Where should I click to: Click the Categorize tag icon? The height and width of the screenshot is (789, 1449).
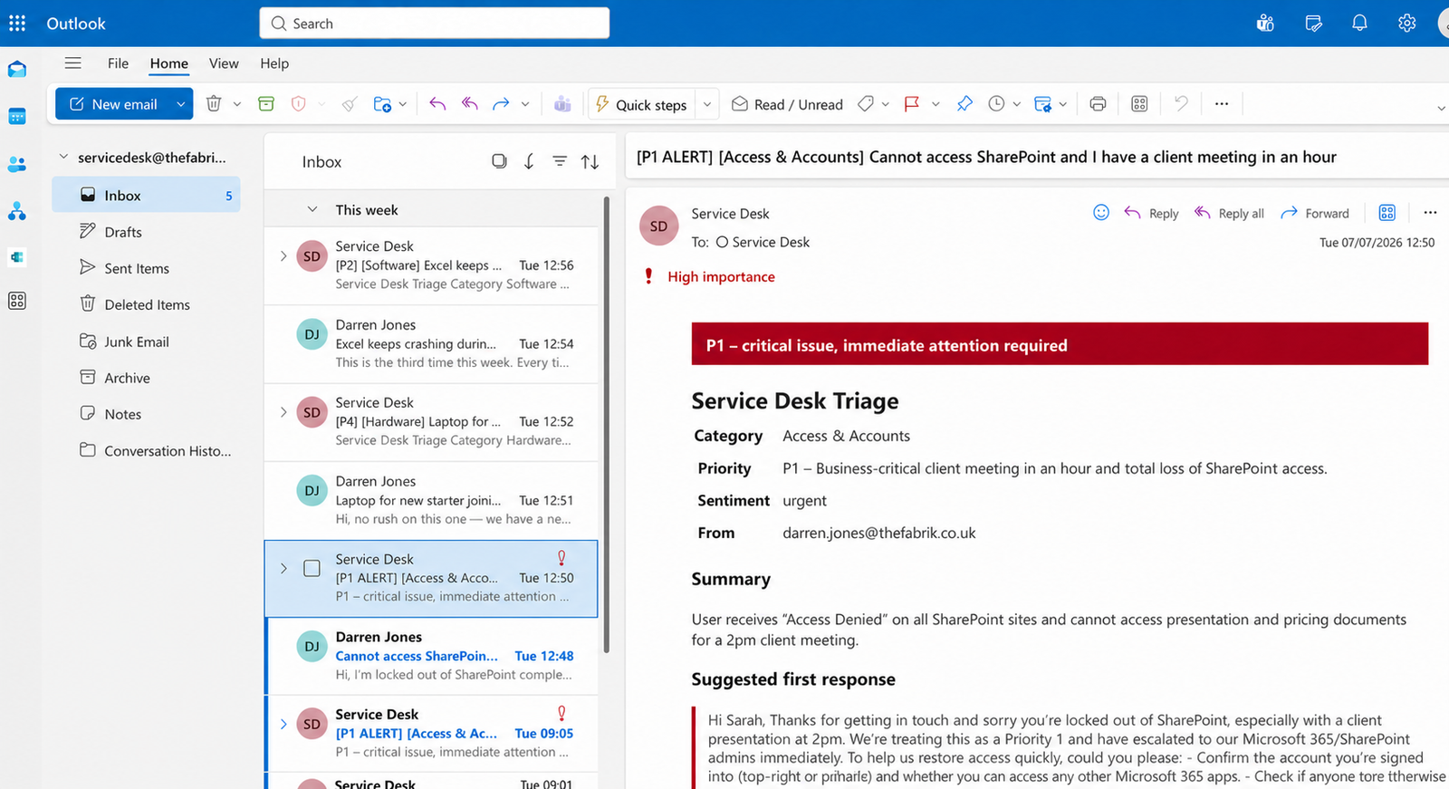[x=866, y=104]
